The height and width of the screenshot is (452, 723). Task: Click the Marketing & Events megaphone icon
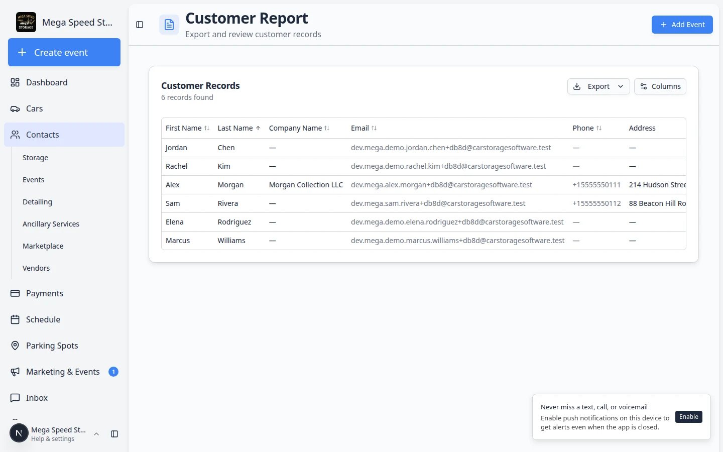click(15, 372)
